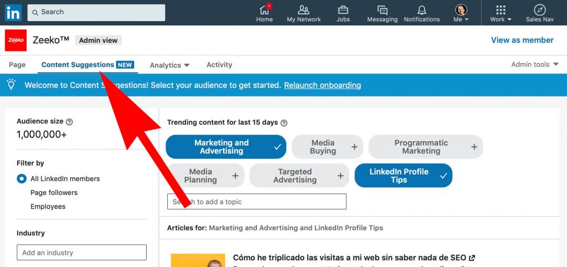Add the Programmatic Marketing topic pill
Image resolution: width=567 pixels, height=267 pixels.
click(x=426, y=147)
